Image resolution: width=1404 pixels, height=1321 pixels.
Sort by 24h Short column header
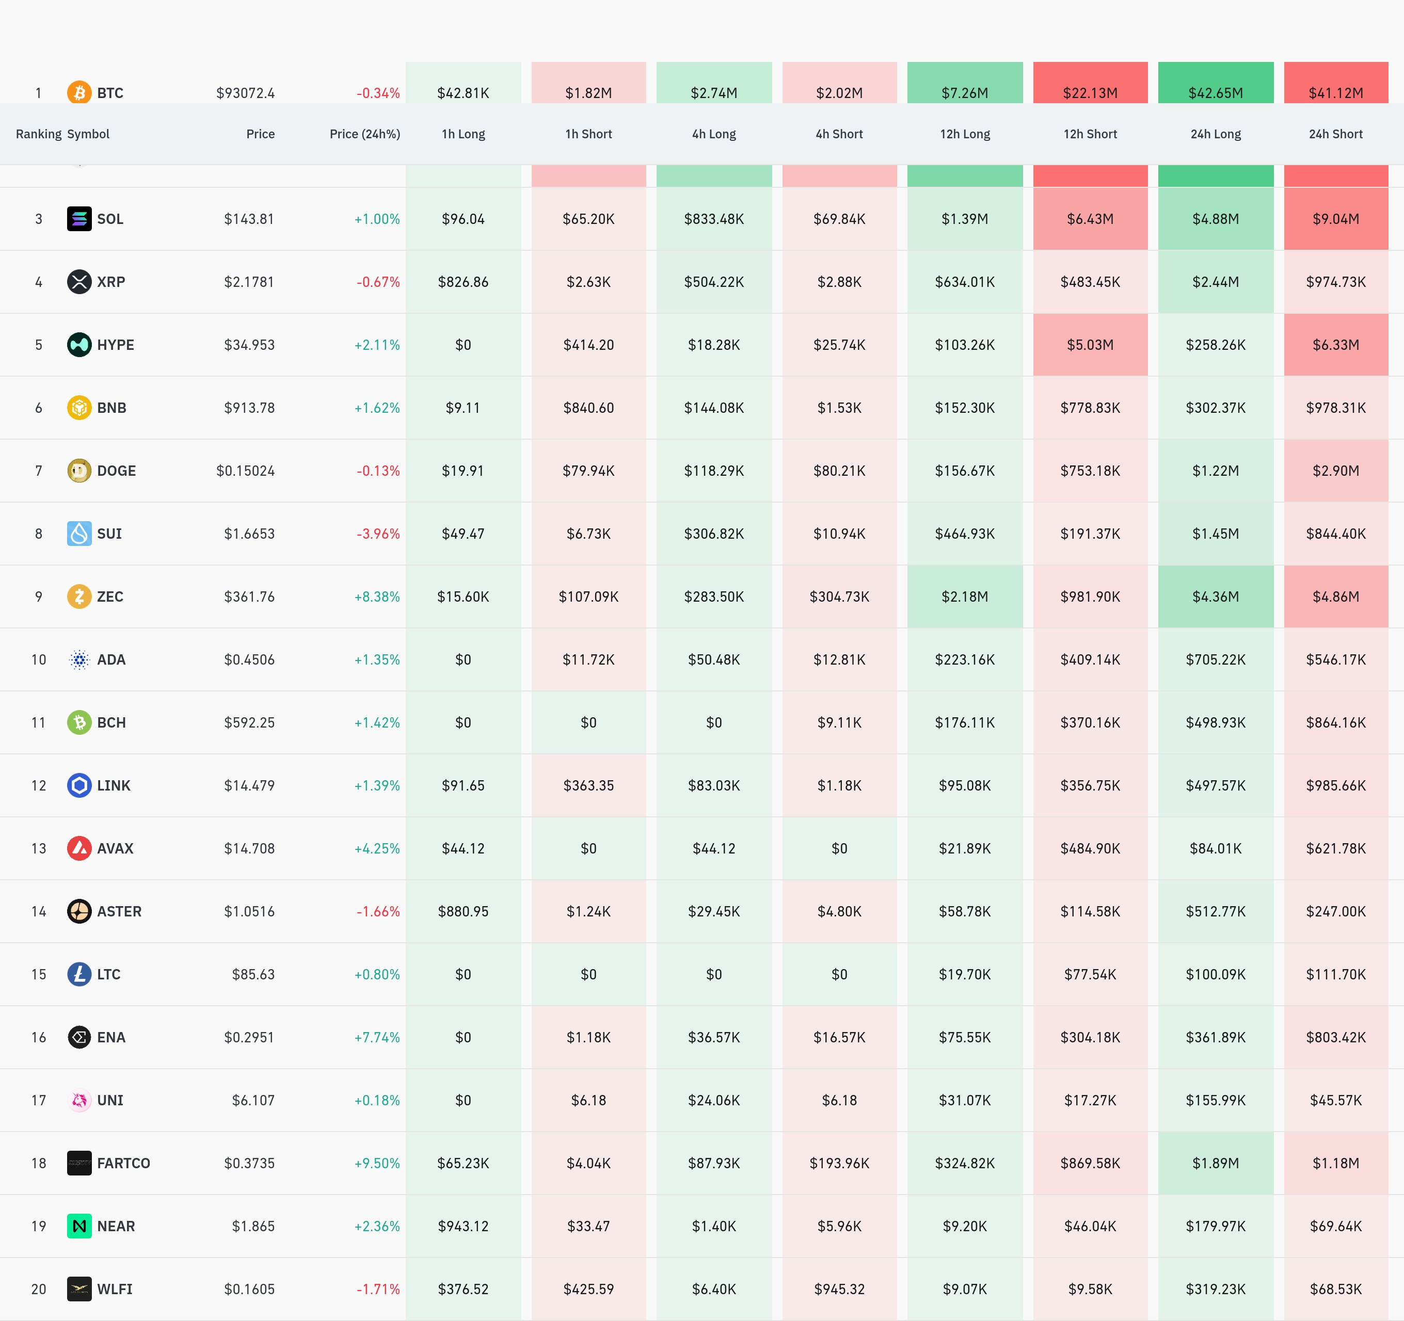(1335, 134)
